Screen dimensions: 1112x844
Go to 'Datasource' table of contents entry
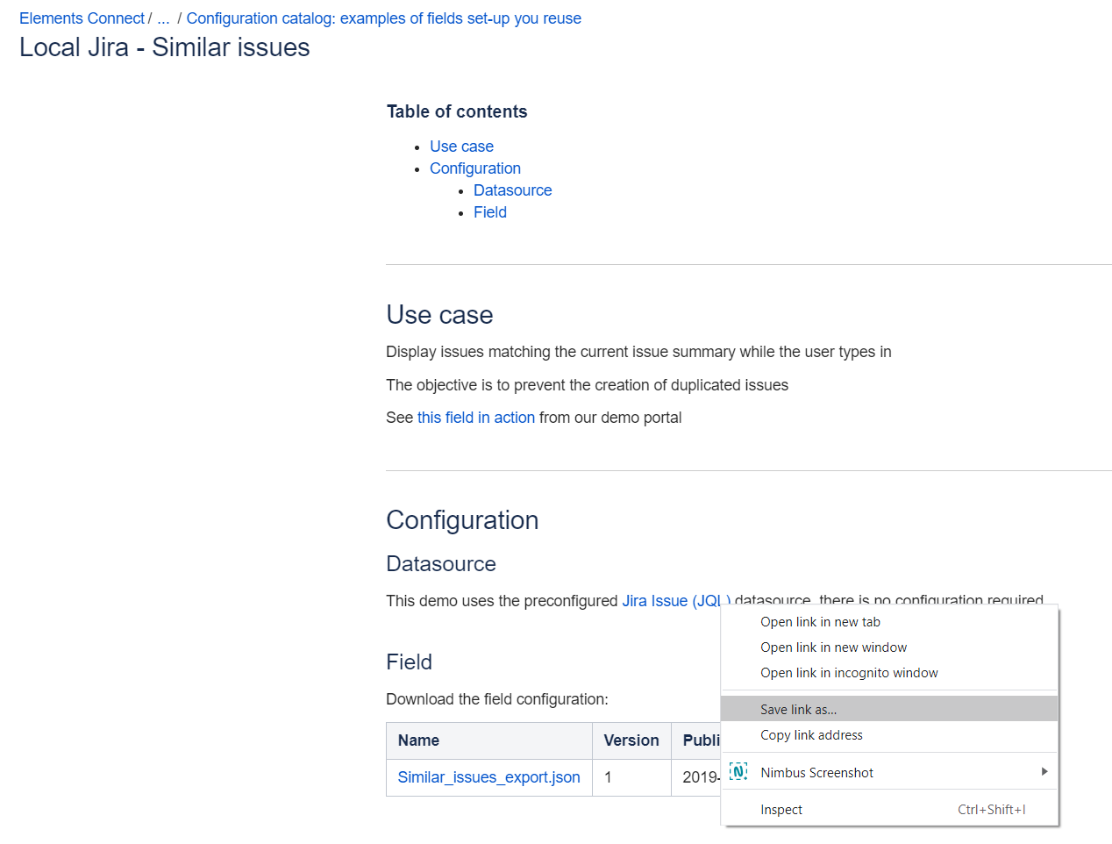(512, 190)
